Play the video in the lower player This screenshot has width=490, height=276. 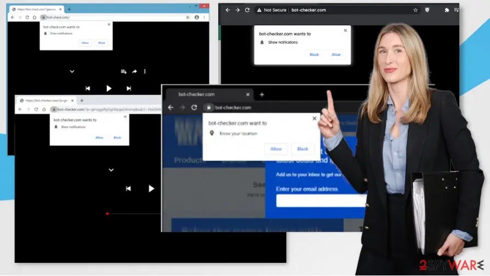[151, 188]
